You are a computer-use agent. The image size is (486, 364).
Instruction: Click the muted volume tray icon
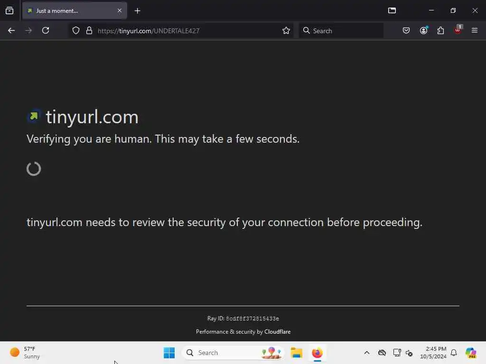[x=409, y=353]
